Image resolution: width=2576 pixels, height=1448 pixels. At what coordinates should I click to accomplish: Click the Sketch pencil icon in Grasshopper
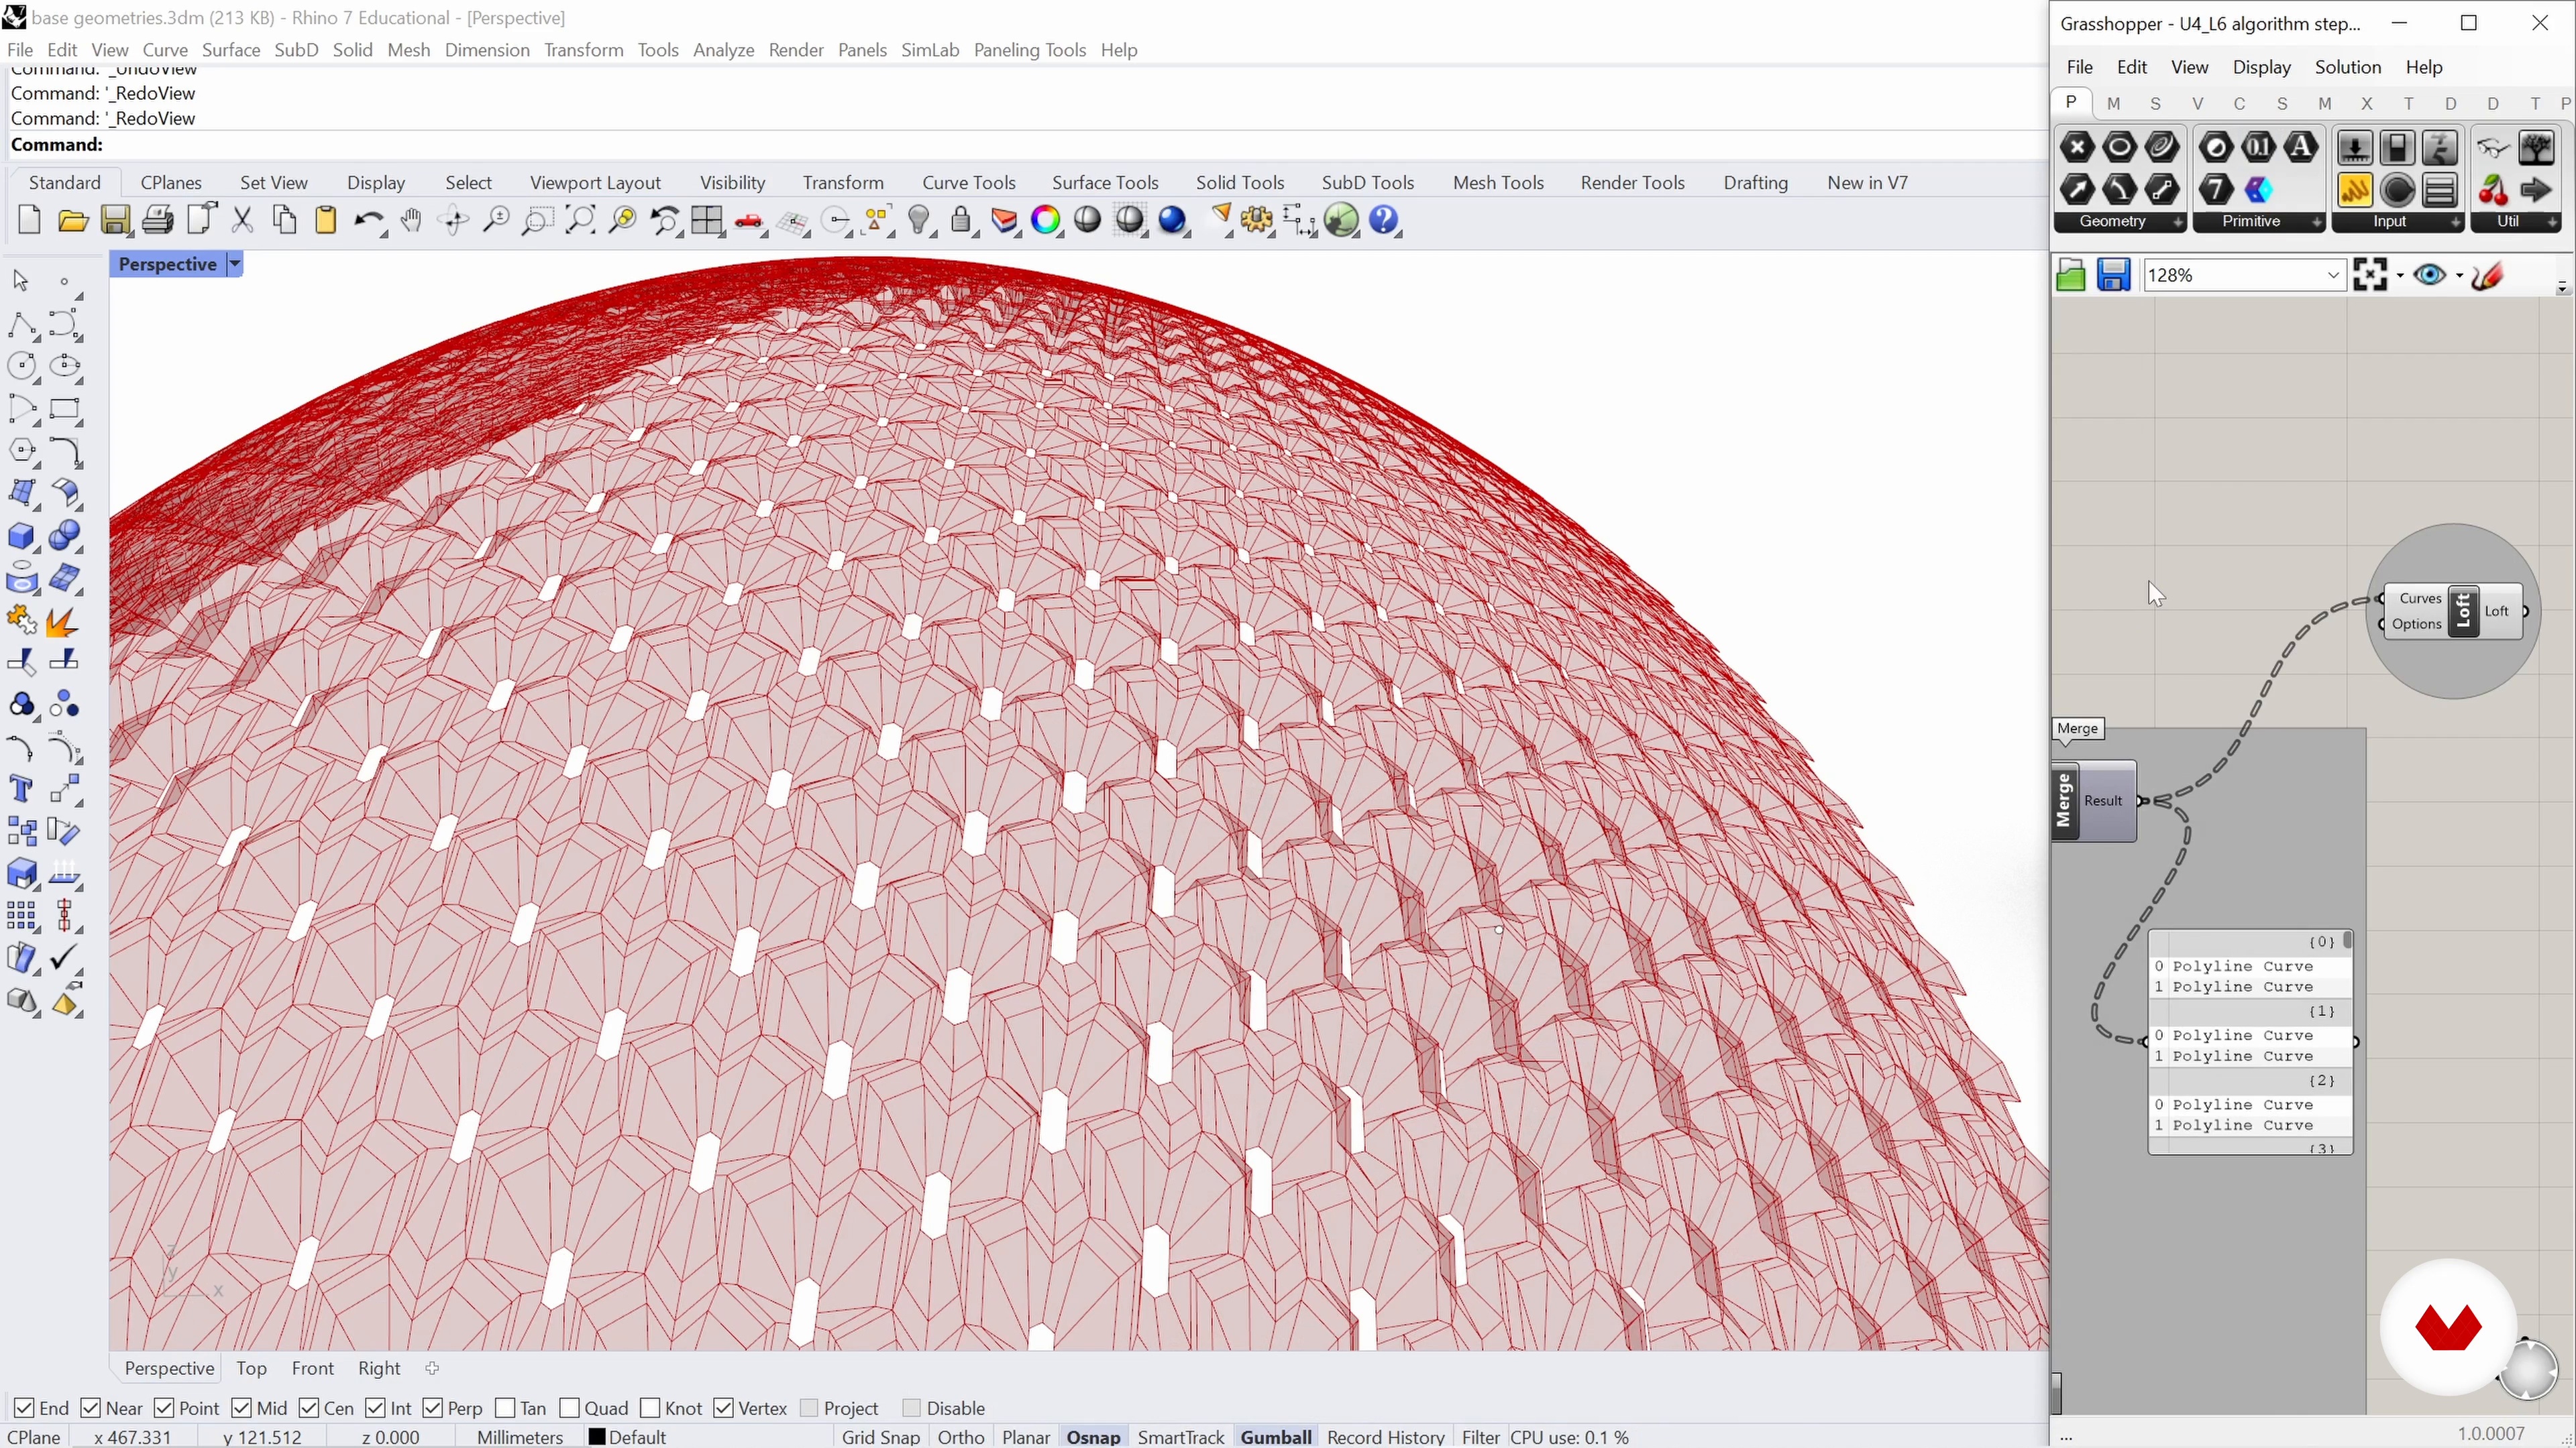point(2487,275)
